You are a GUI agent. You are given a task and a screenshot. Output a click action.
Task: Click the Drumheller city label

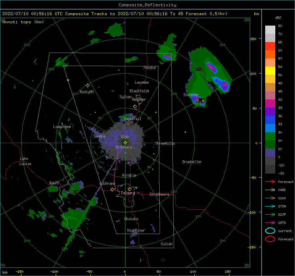192,162
